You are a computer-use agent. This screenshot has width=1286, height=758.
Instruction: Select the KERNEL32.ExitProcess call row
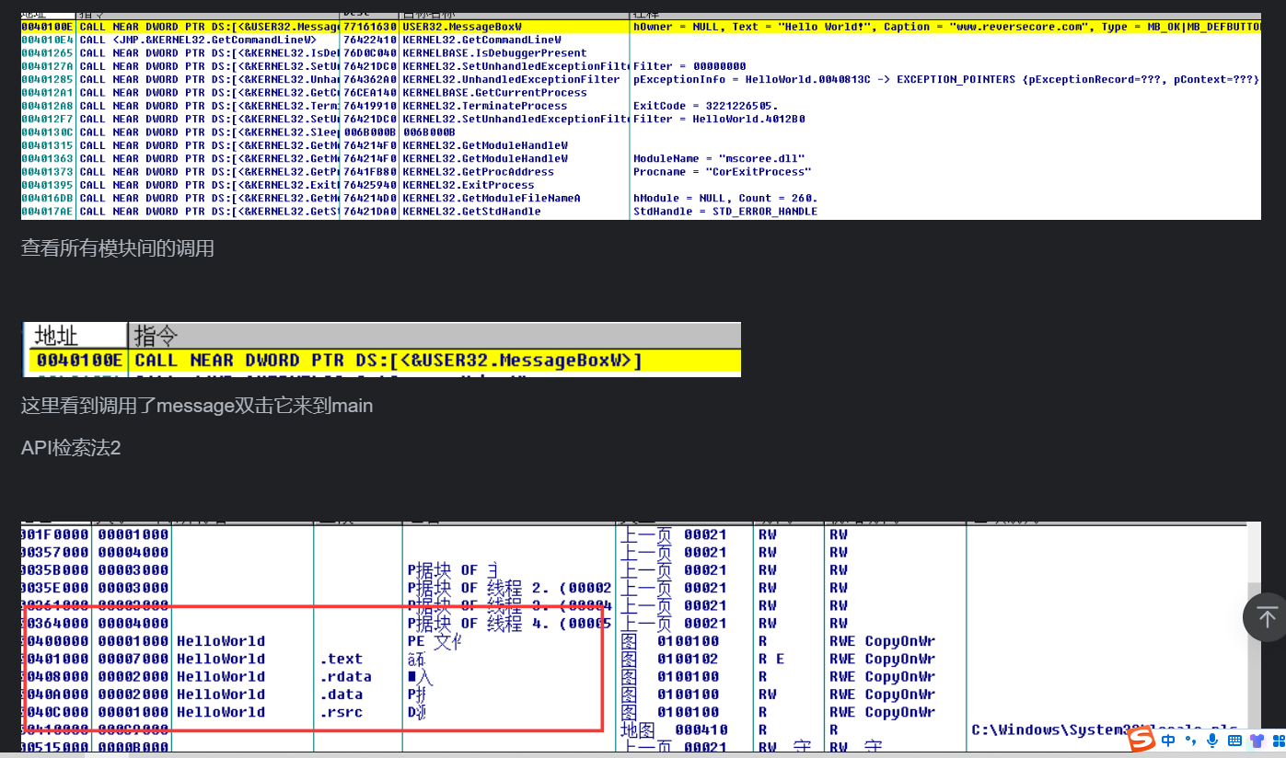[x=460, y=185]
